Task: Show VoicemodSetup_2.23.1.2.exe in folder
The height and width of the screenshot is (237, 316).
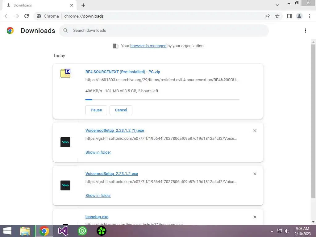Action: point(98,195)
